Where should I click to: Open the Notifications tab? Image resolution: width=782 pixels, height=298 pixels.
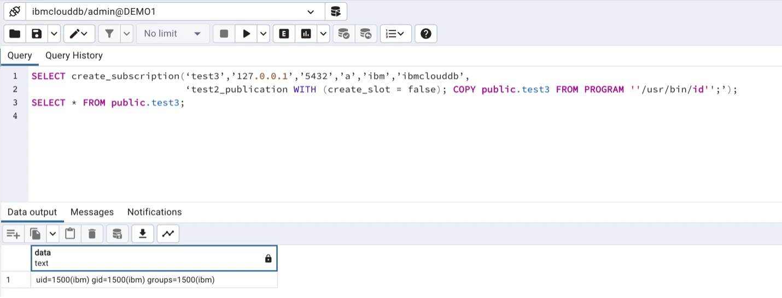click(154, 212)
